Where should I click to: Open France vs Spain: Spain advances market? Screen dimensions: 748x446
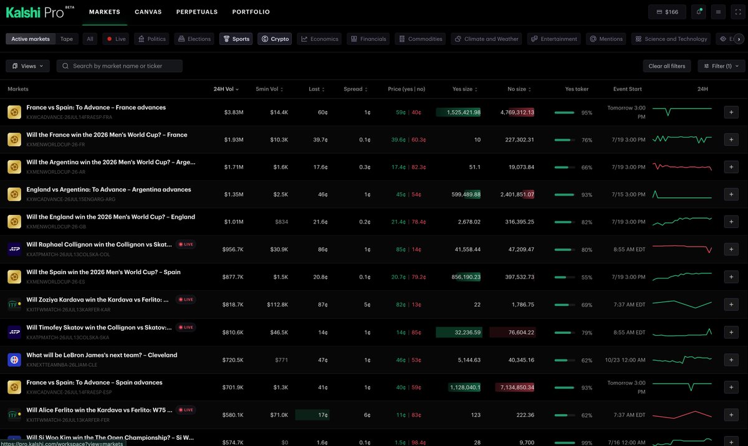coord(94,382)
